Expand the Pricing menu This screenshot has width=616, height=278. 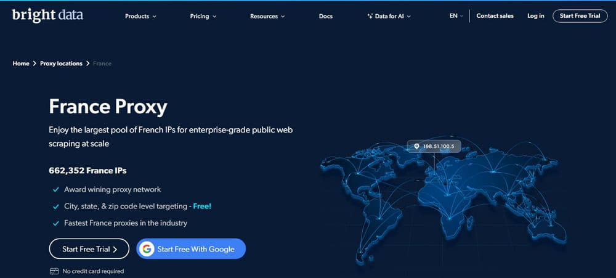coord(203,17)
